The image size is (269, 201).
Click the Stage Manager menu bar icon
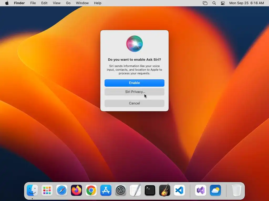(x=205, y=3)
